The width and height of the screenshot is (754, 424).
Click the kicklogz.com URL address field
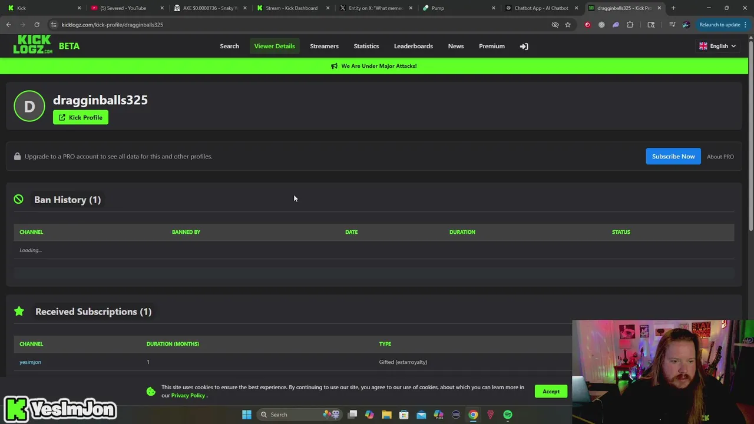112,25
